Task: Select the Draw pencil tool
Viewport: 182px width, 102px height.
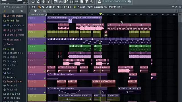Action: click(x=39, y=7)
